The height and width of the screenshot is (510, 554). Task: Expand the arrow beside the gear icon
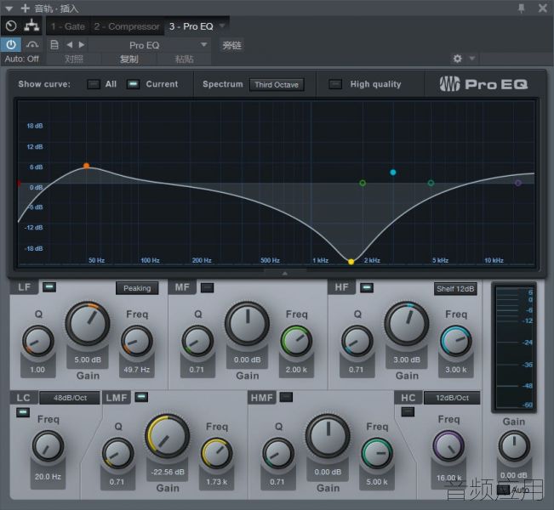coord(472,58)
